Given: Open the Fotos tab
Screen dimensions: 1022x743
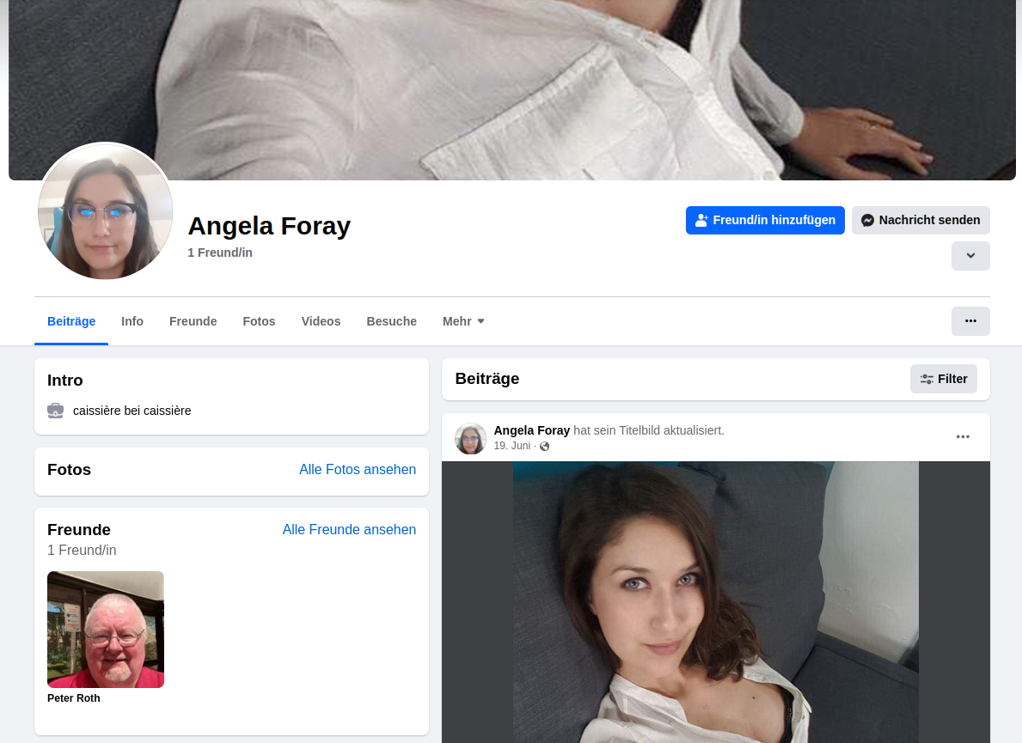Looking at the screenshot, I should [x=259, y=321].
